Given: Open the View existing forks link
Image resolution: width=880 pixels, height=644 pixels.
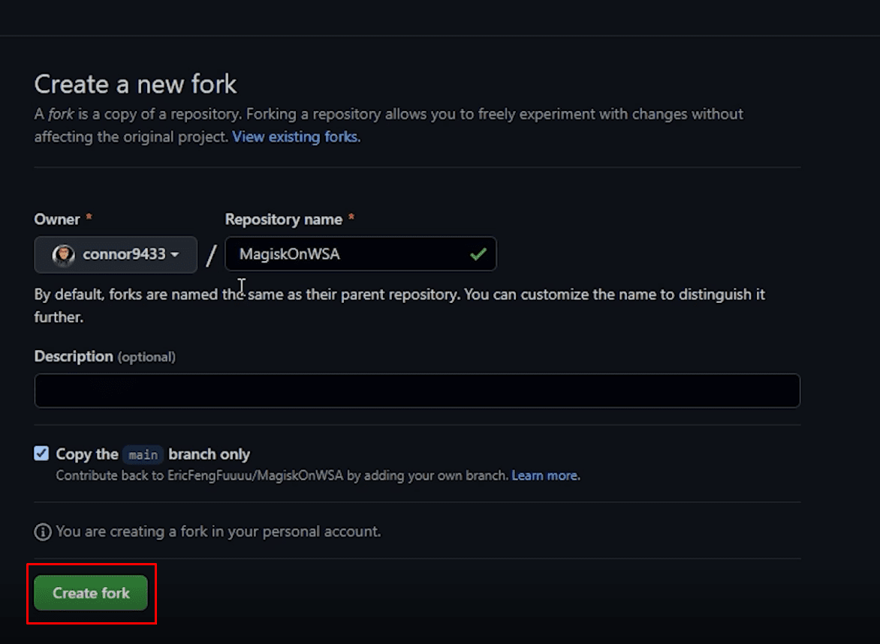Looking at the screenshot, I should [x=294, y=137].
